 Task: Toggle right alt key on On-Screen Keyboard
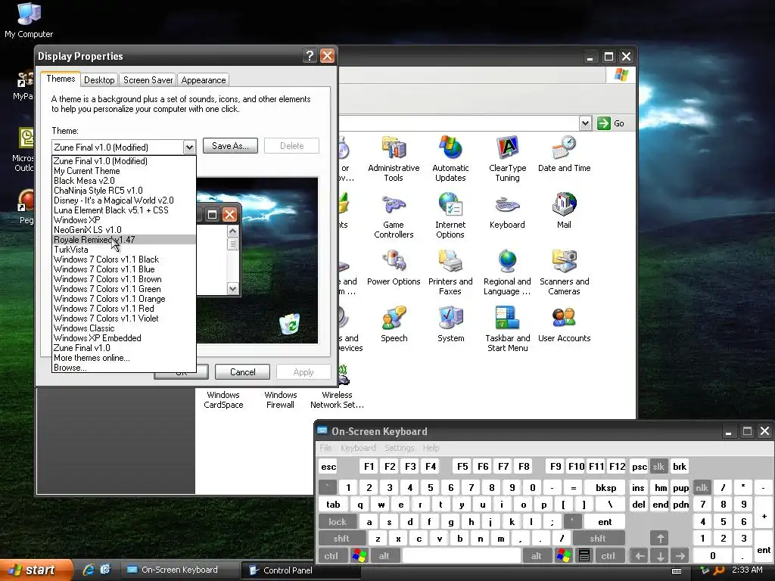click(536, 556)
